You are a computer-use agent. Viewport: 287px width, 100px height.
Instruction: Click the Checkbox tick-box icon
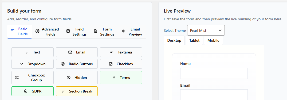(111, 64)
